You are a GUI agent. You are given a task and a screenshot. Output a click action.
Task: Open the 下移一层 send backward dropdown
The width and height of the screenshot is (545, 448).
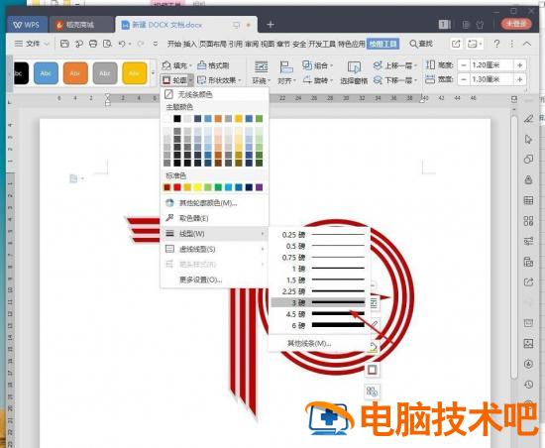(394, 80)
